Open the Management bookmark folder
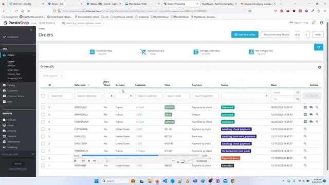Screen dimensions: 329x185 (x=10, y=17)
